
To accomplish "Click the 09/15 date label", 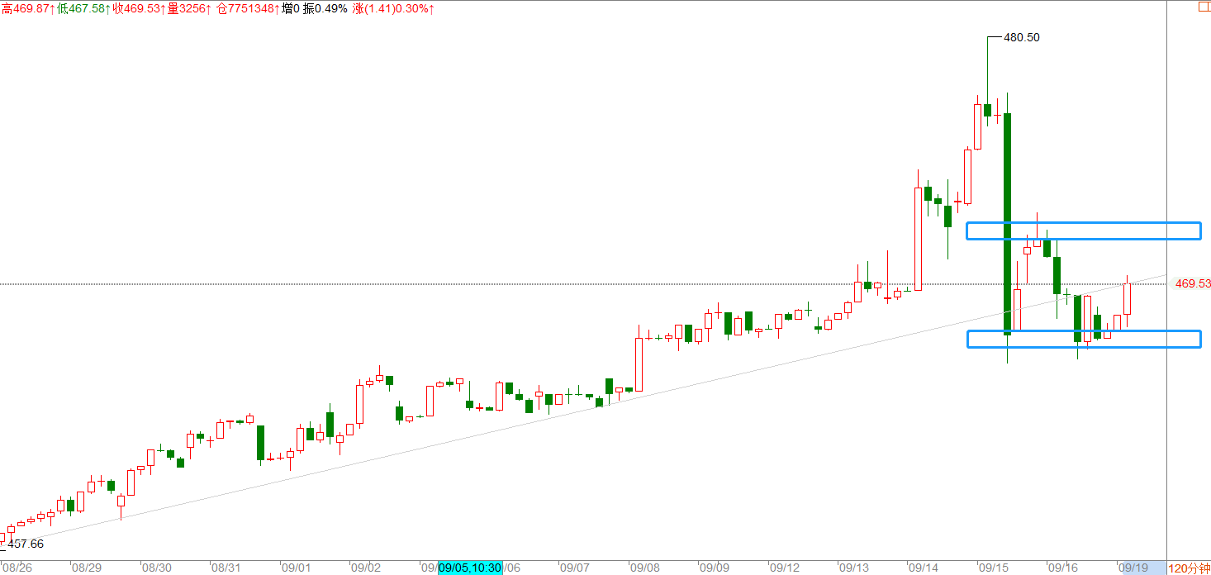I will pos(993,568).
